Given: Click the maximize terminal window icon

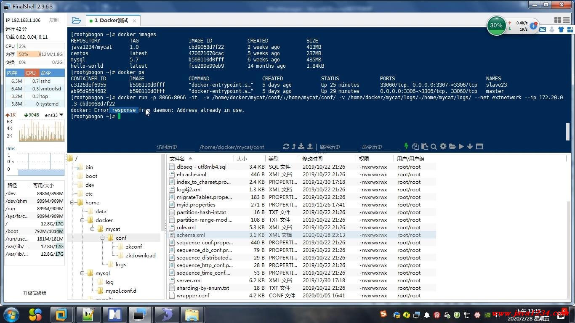Looking at the screenshot, I should pyautogui.click(x=479, y=146).
